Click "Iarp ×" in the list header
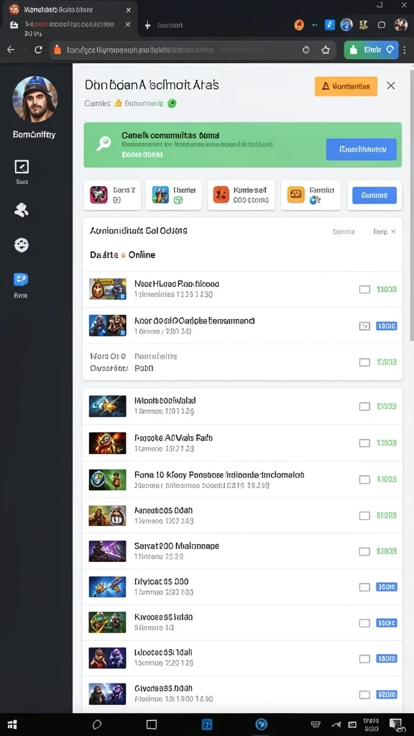 click(x=385, y=231)
